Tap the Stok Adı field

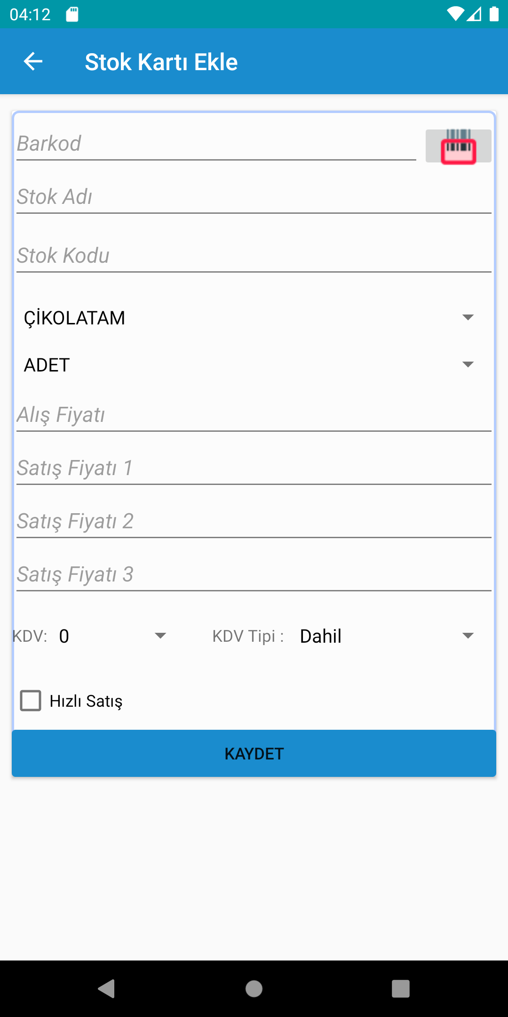click(x=253, y=197)
